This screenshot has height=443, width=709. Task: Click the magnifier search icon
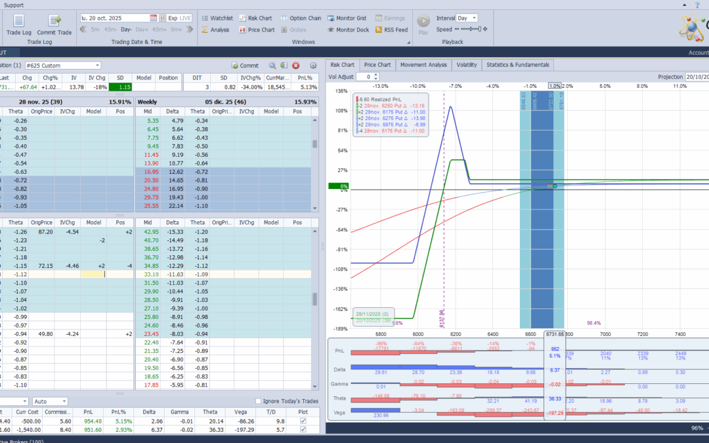click(x=272, y=66)
